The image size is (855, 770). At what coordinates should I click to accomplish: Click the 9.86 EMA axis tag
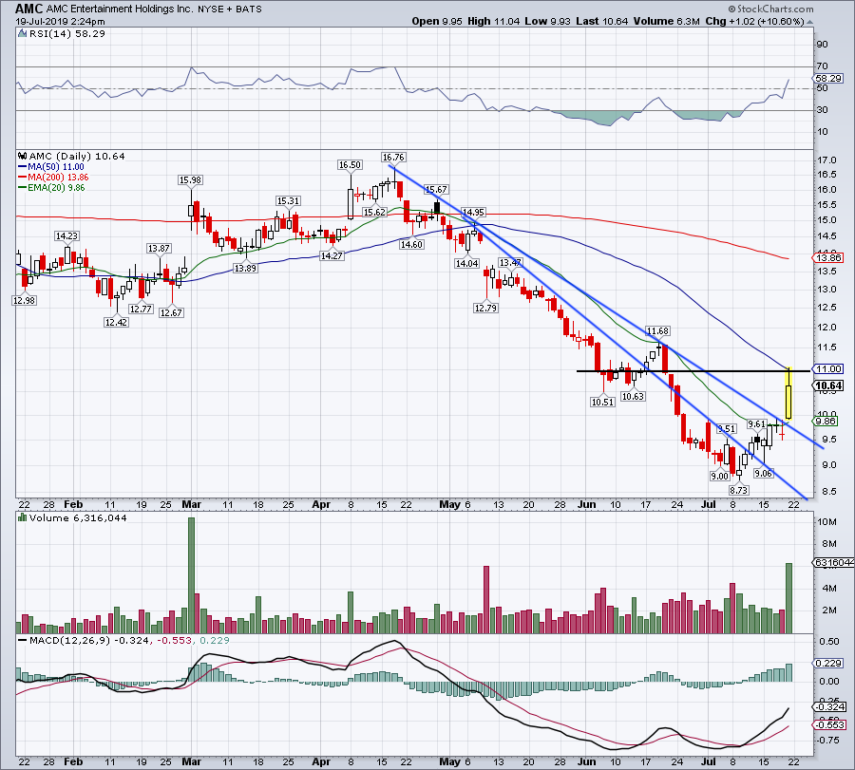coord(826,422)
